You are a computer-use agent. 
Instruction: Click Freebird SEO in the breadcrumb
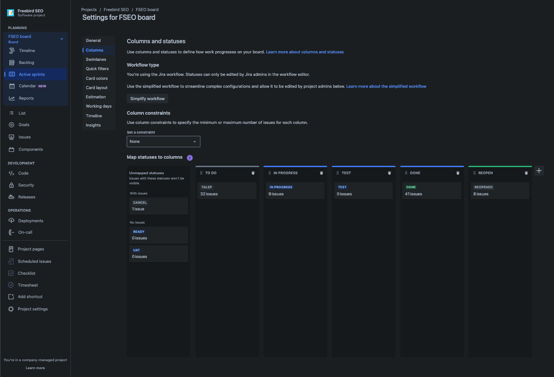point(116,10)
